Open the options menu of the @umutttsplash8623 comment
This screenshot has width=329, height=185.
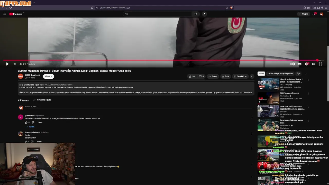252,134
